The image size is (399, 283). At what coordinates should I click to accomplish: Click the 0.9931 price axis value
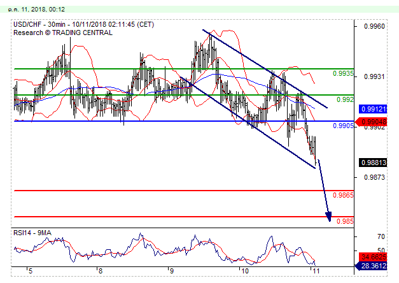coord(374,76)
